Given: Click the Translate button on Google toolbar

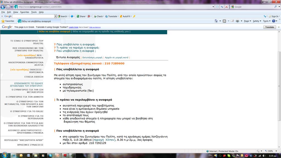Looking at the screenshot, I should tap(111, 16).
